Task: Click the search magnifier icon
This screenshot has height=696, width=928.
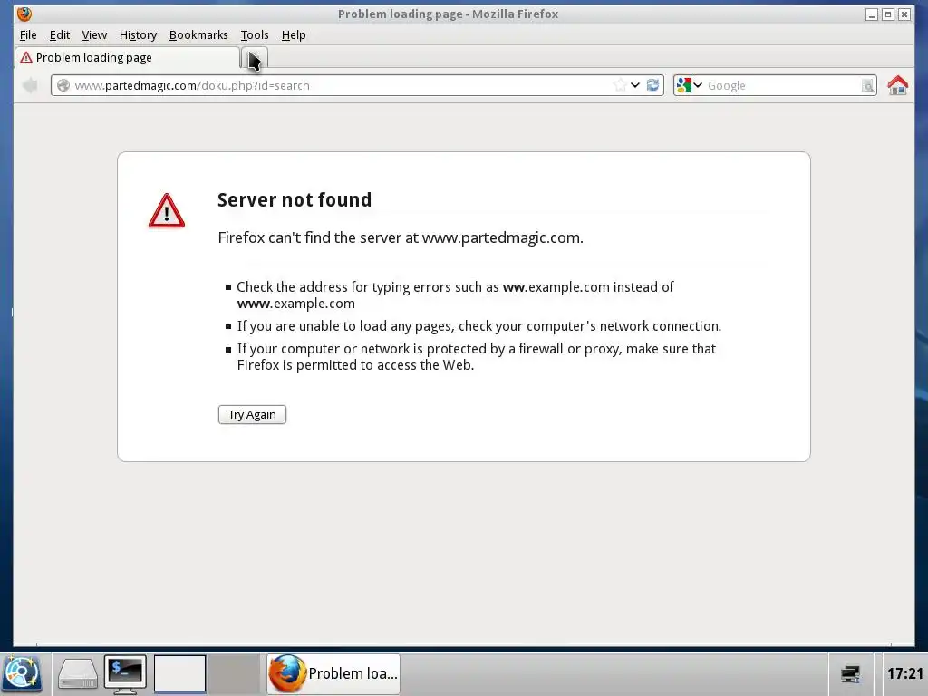Action: coord(867,86)
